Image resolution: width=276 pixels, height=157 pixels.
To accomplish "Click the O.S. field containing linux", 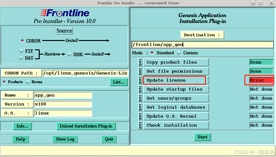I will click(x=63, y=113).
